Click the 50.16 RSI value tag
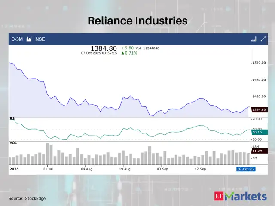This screenshot has height=206, width=275. point(257,132)
